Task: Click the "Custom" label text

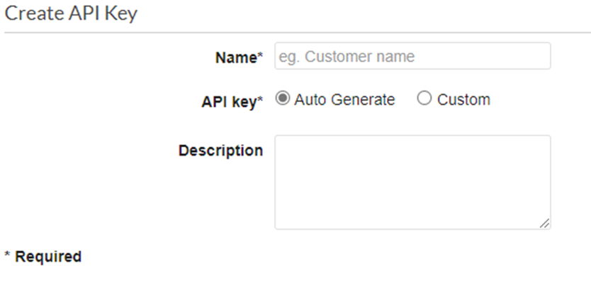Action: pyautogui.click(x=463, y=100)
